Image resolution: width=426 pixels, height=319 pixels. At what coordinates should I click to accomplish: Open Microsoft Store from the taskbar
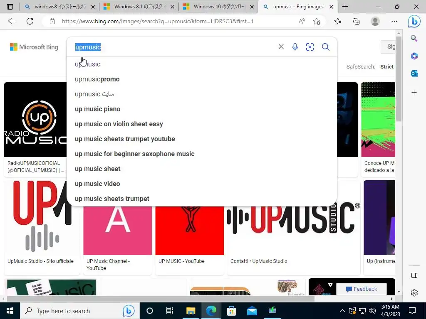pos(231,311)
